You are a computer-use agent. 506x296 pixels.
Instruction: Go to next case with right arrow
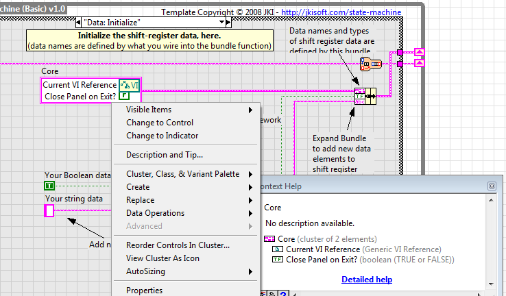tap(228, 23)
